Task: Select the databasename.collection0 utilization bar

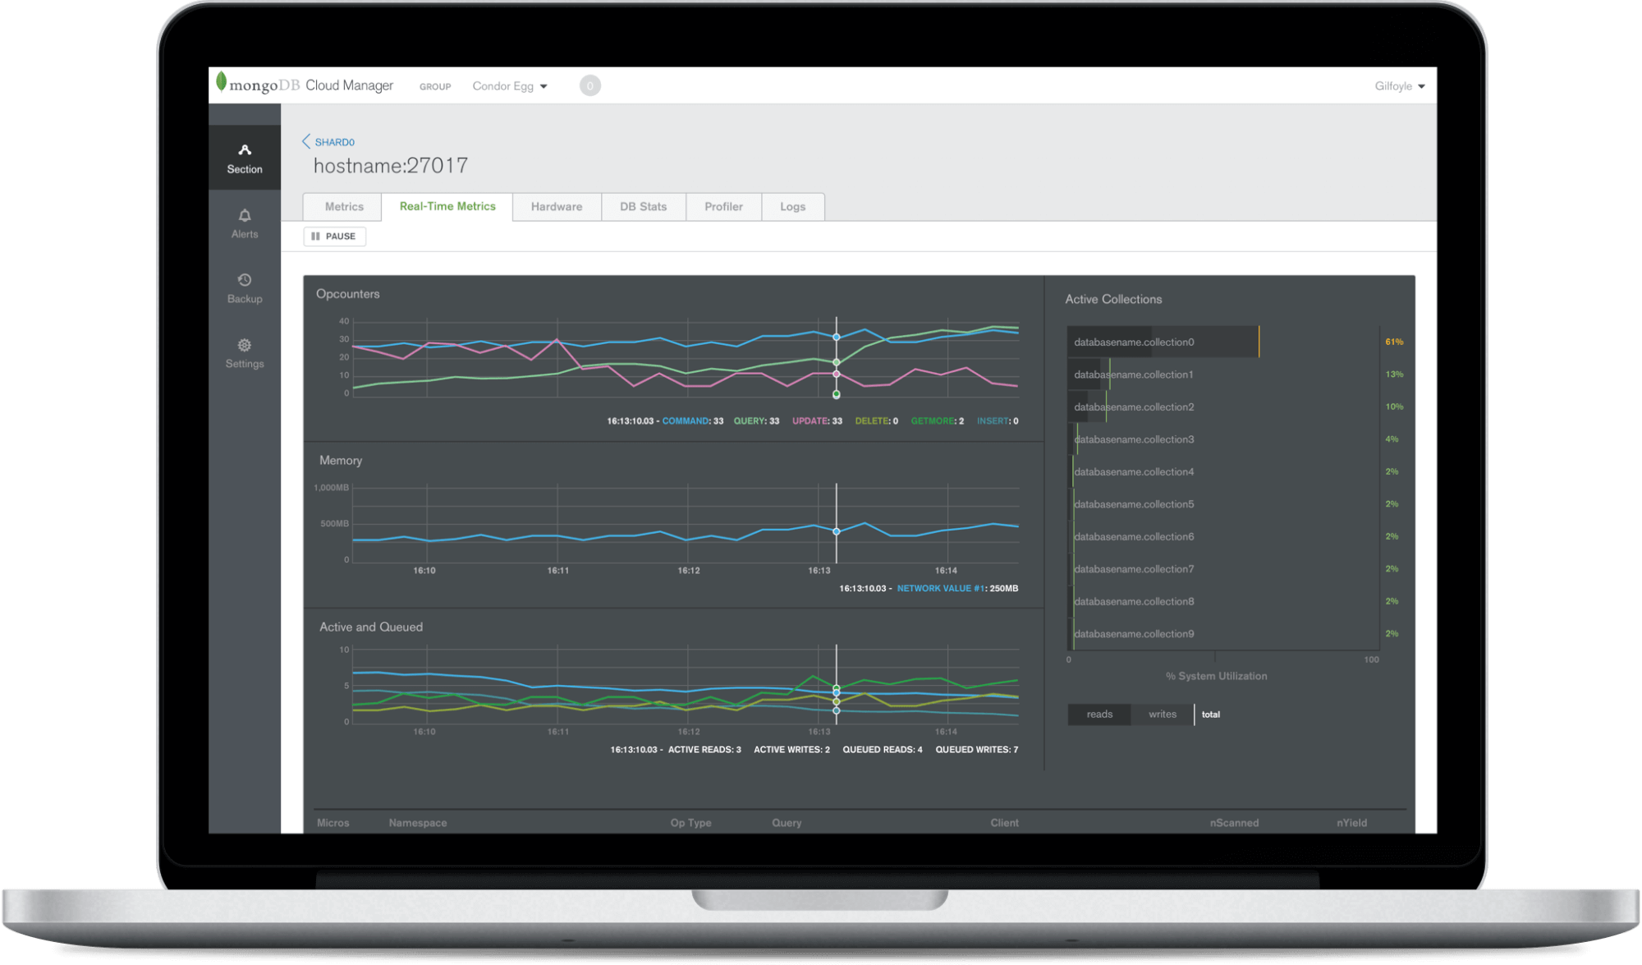Action: coord(1163,342)
